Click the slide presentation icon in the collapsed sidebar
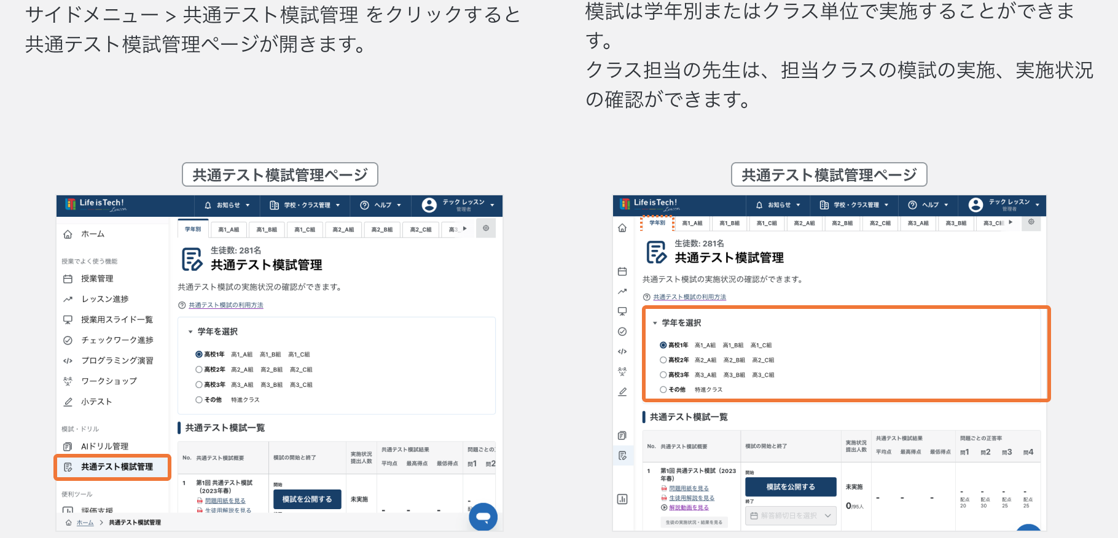Screen dimensions: 1118x538 [x=622, y=311]
